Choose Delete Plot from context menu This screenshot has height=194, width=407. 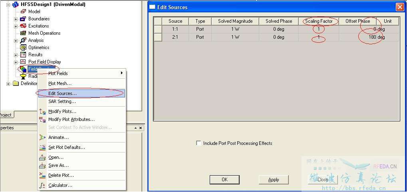[x=81, y=175]
